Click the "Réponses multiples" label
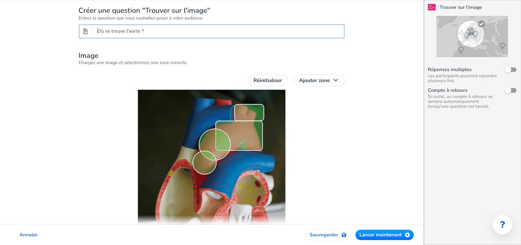This screenshot has width=521, height=245. pos(450,70)
